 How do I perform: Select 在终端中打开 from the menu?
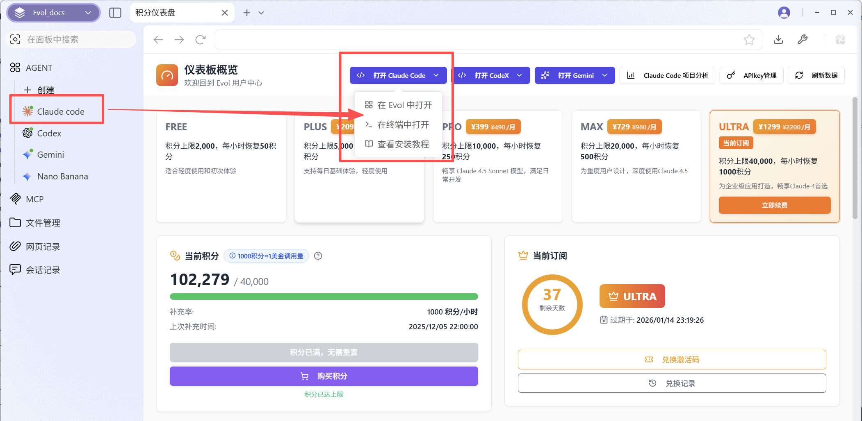pyautogui.click(x=403, y=124)
